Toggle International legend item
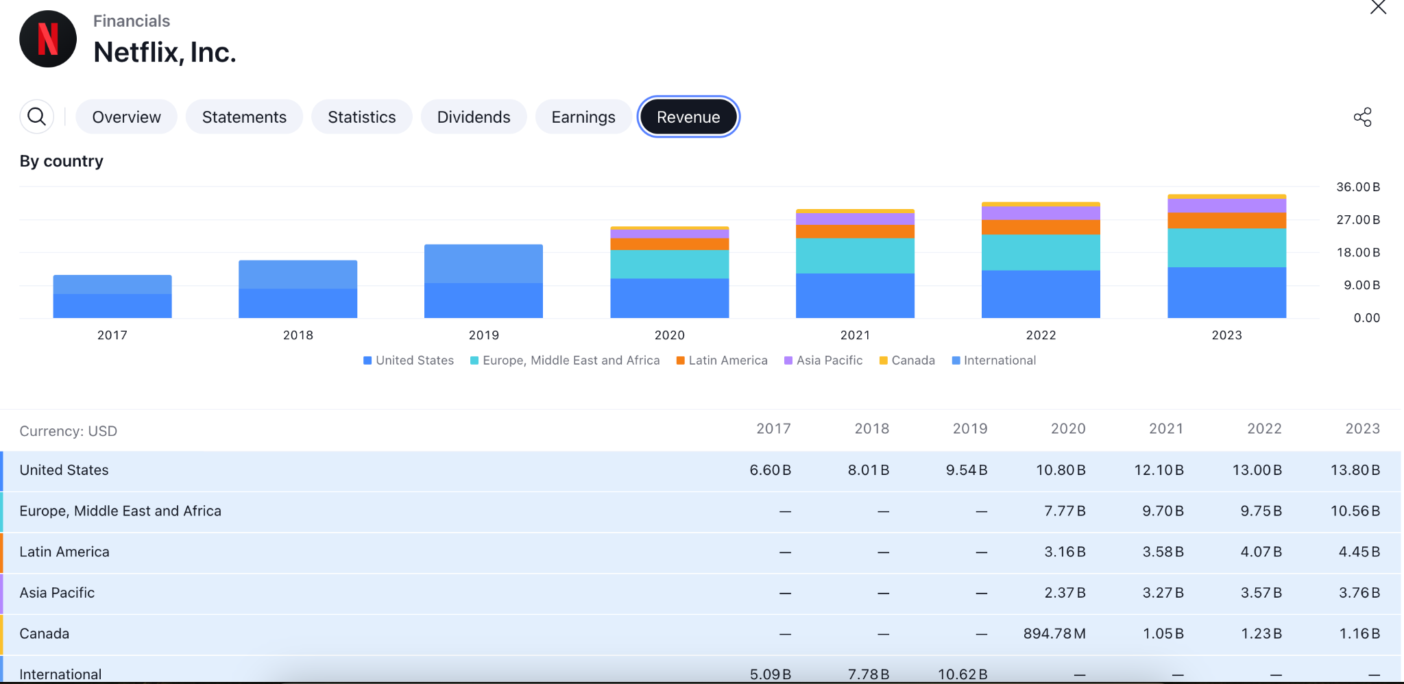The height and width of the screenshot is (684, 1404). [x=994, y=361]
